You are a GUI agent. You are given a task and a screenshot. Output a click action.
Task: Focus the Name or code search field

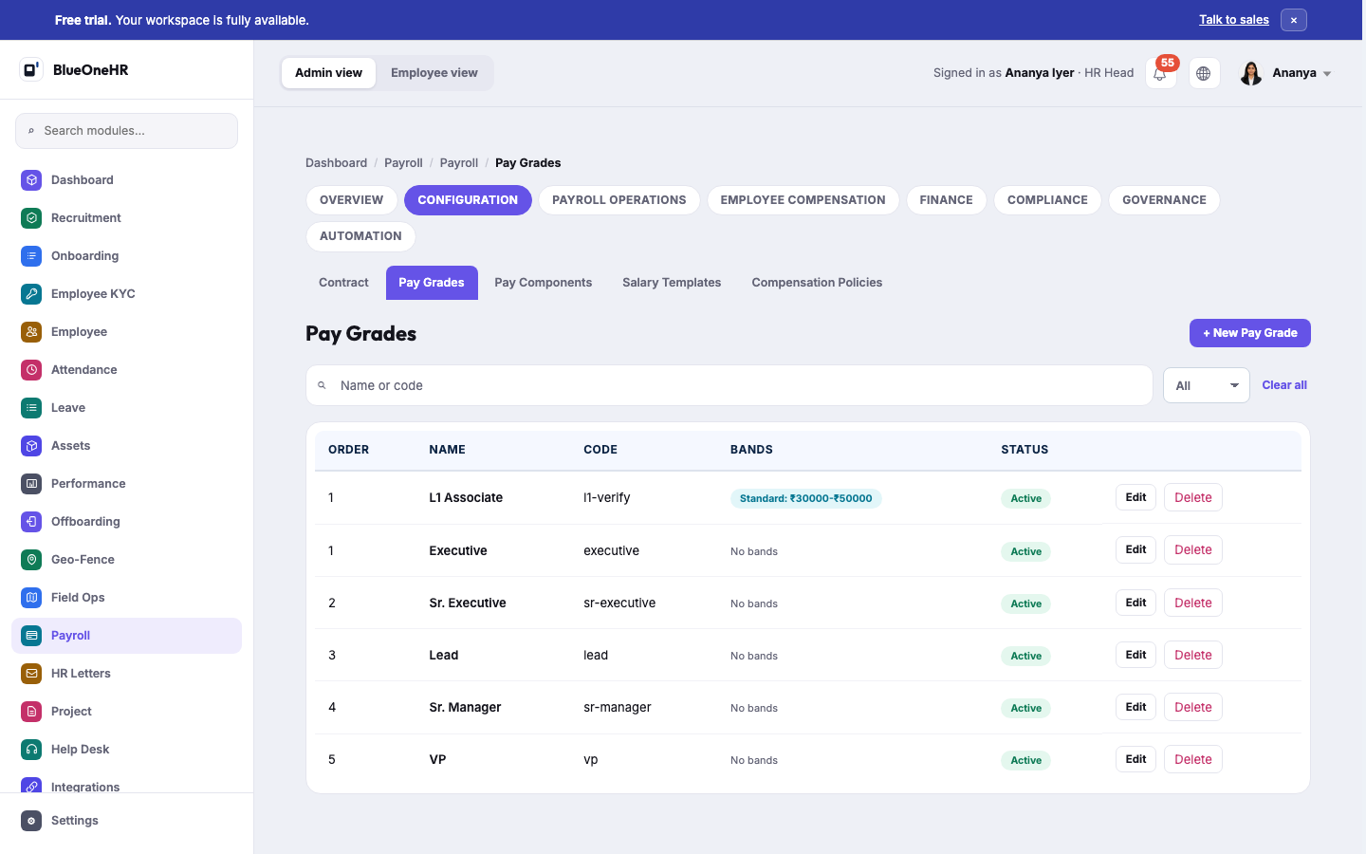(x=729, y=385)
